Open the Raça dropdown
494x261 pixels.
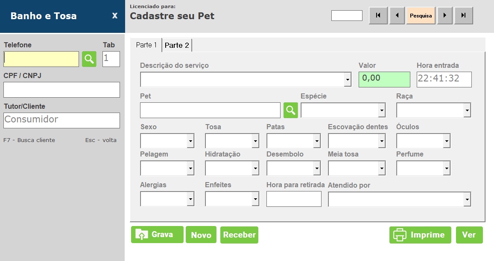[467, 110]
